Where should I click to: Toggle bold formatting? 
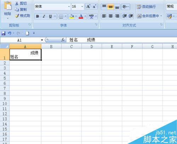point(38,16)
